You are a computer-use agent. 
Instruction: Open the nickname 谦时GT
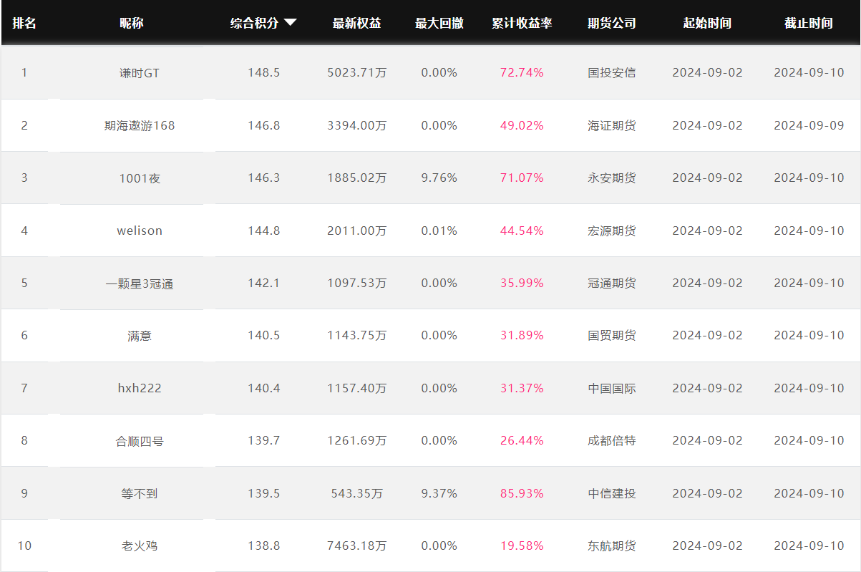(140, 73)
